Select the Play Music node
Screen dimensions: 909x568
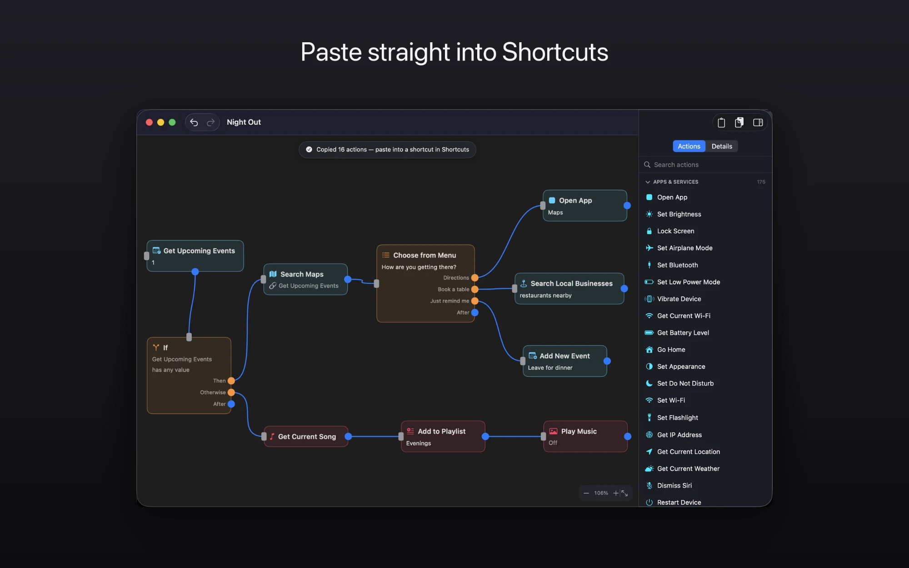(585, 436)
